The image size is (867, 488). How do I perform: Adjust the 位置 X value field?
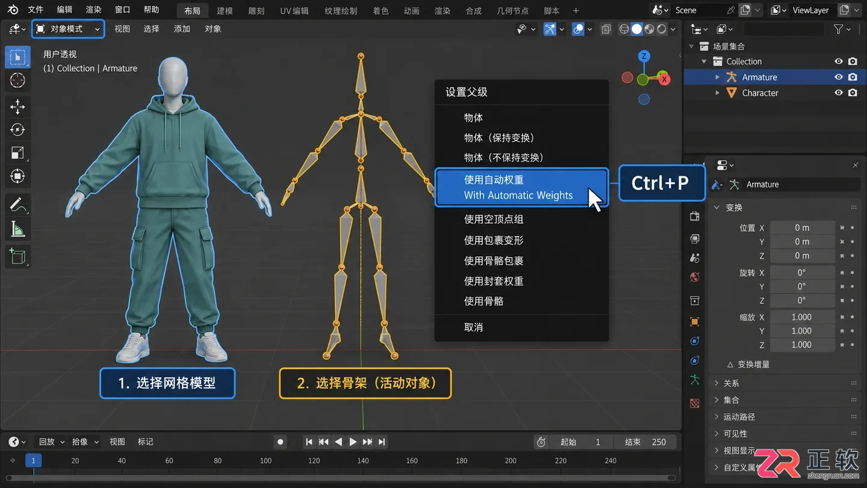[802, 228]
